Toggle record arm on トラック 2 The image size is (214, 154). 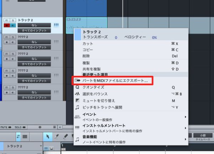coord(7,25)
